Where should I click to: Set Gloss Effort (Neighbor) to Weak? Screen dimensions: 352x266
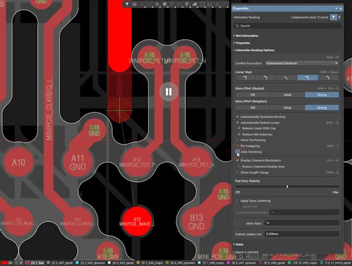[287, 108]
